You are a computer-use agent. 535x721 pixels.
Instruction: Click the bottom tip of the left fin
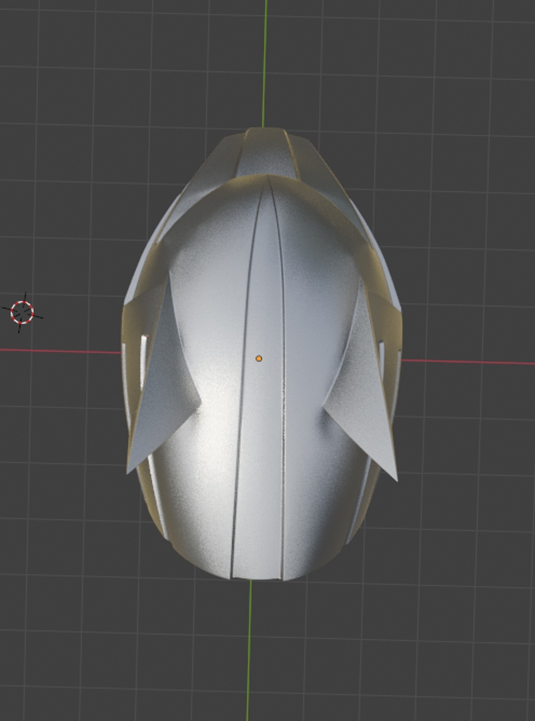click(x=129, y=471)
